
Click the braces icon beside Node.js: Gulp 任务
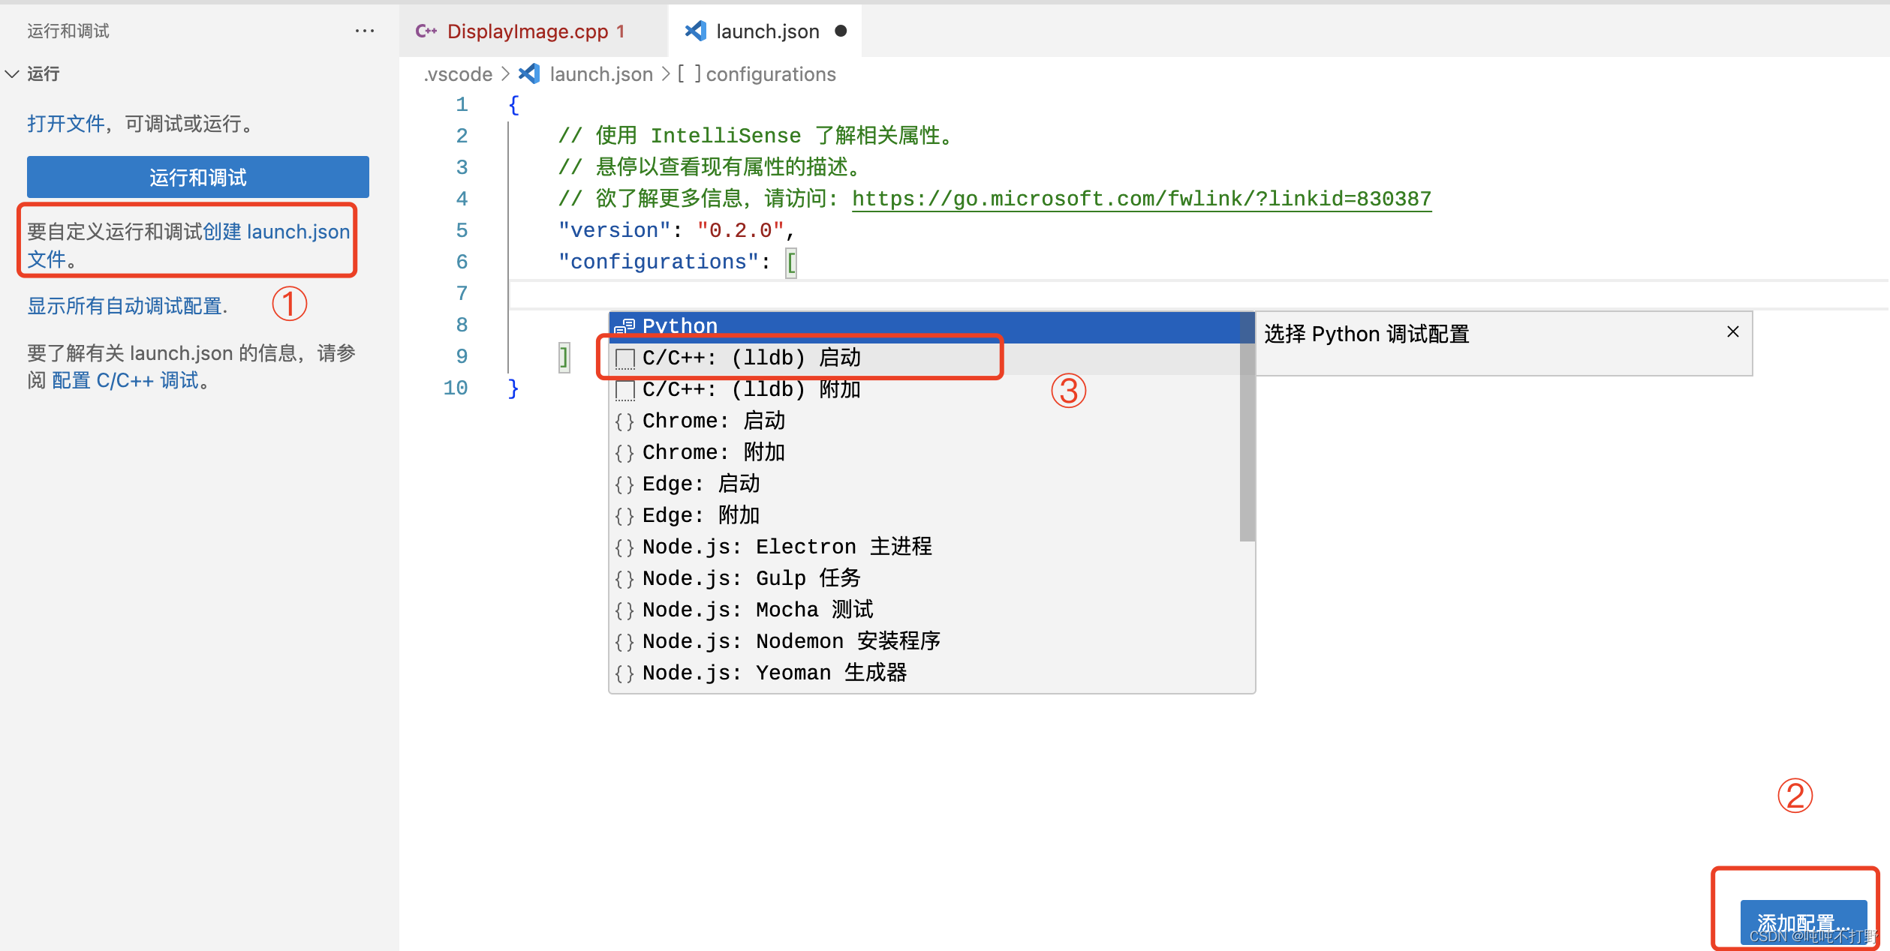click(x=624, y=579)
